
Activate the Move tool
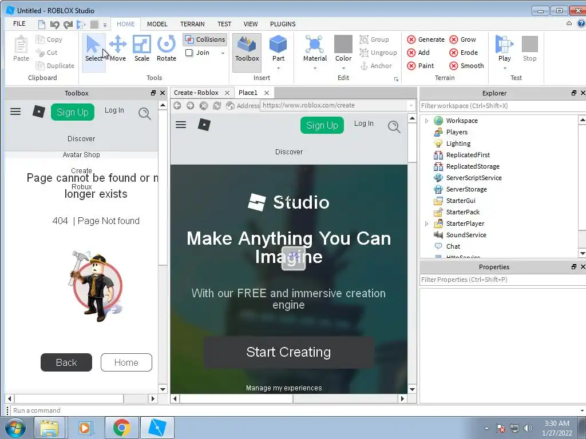point(118,49)
